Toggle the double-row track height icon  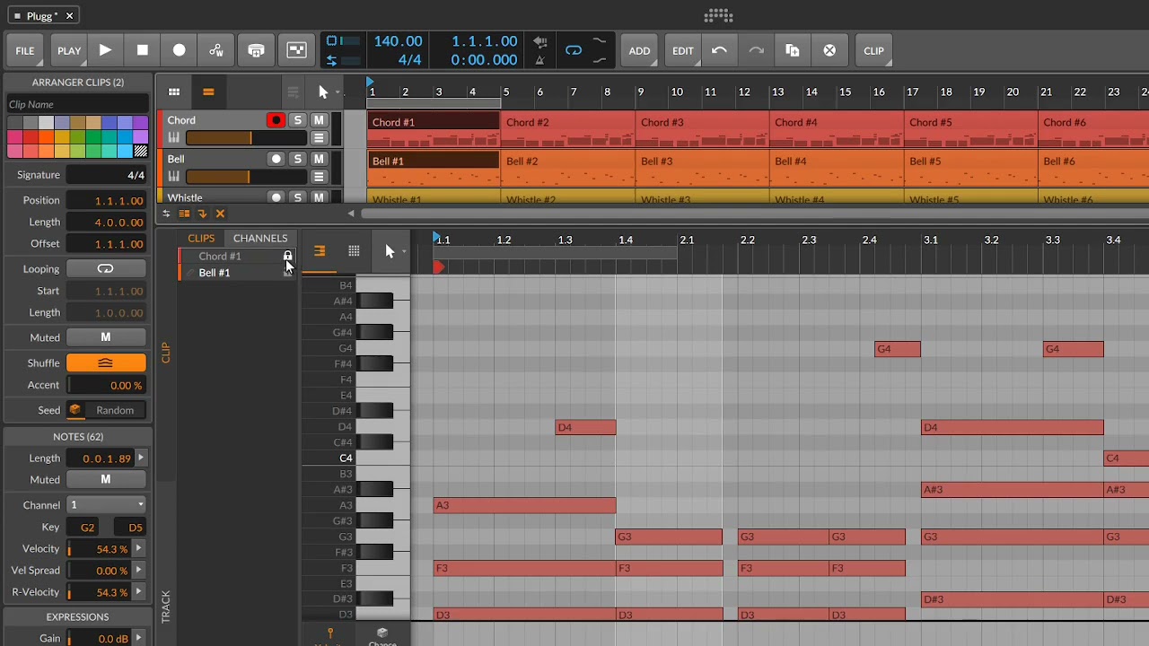(x=184, y=214)
